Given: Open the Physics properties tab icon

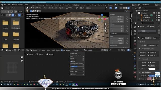Looking at the screenshot, I should pos(135,62).
